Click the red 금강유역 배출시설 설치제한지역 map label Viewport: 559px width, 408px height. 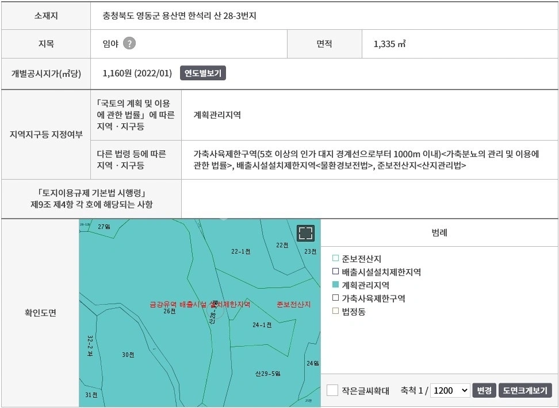200,305
